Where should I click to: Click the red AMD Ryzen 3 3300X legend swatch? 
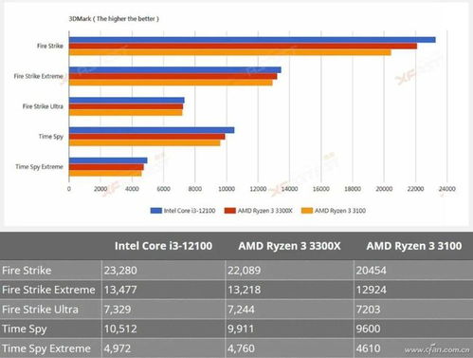pos(230,211)
